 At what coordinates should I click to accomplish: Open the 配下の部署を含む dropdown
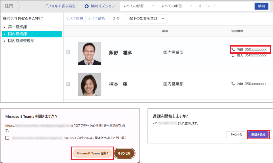pos(146,19)
